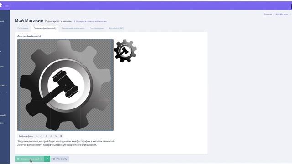Click the Выбрать файл button

(26, 136)
